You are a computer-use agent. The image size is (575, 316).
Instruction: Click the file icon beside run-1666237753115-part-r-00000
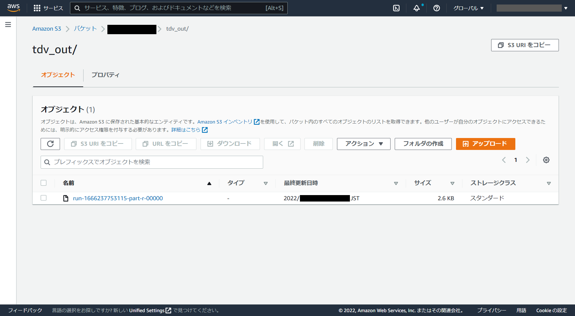coord(66,198)
